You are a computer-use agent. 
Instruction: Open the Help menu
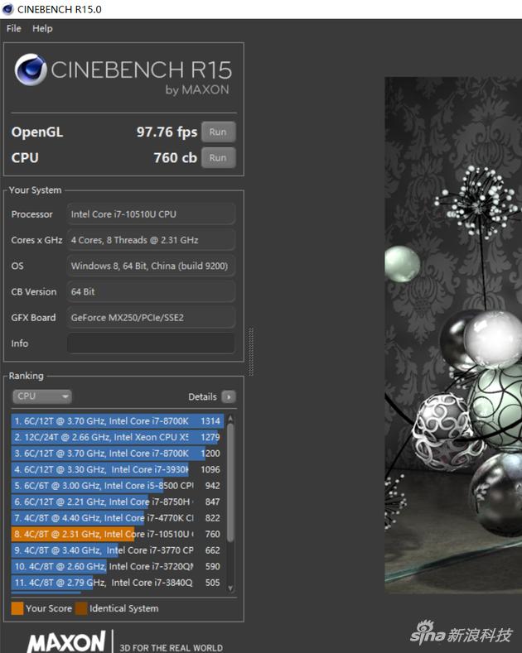coord(42,28)
